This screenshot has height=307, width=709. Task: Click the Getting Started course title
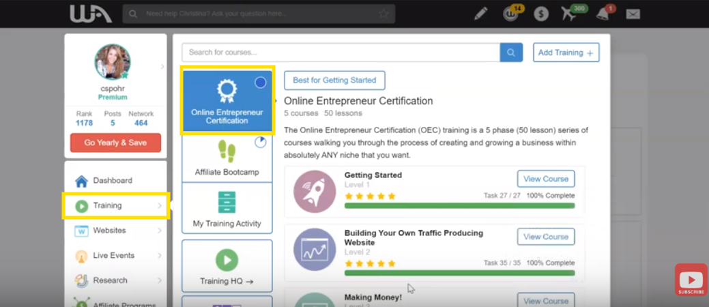click(373, 175)
